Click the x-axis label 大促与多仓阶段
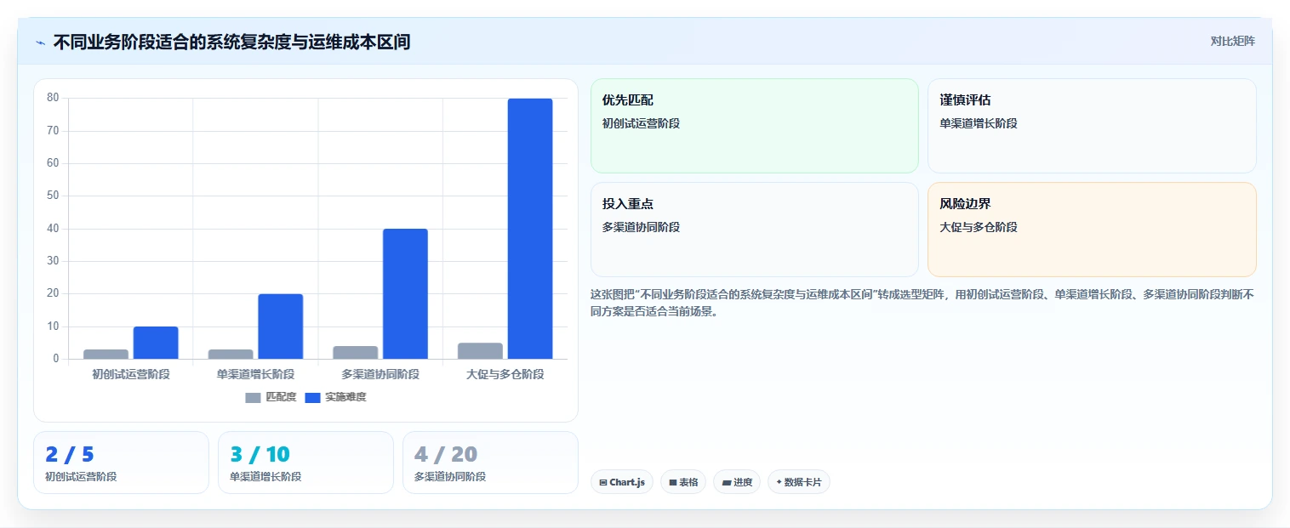1290x528 pixels. click(505, 374)
